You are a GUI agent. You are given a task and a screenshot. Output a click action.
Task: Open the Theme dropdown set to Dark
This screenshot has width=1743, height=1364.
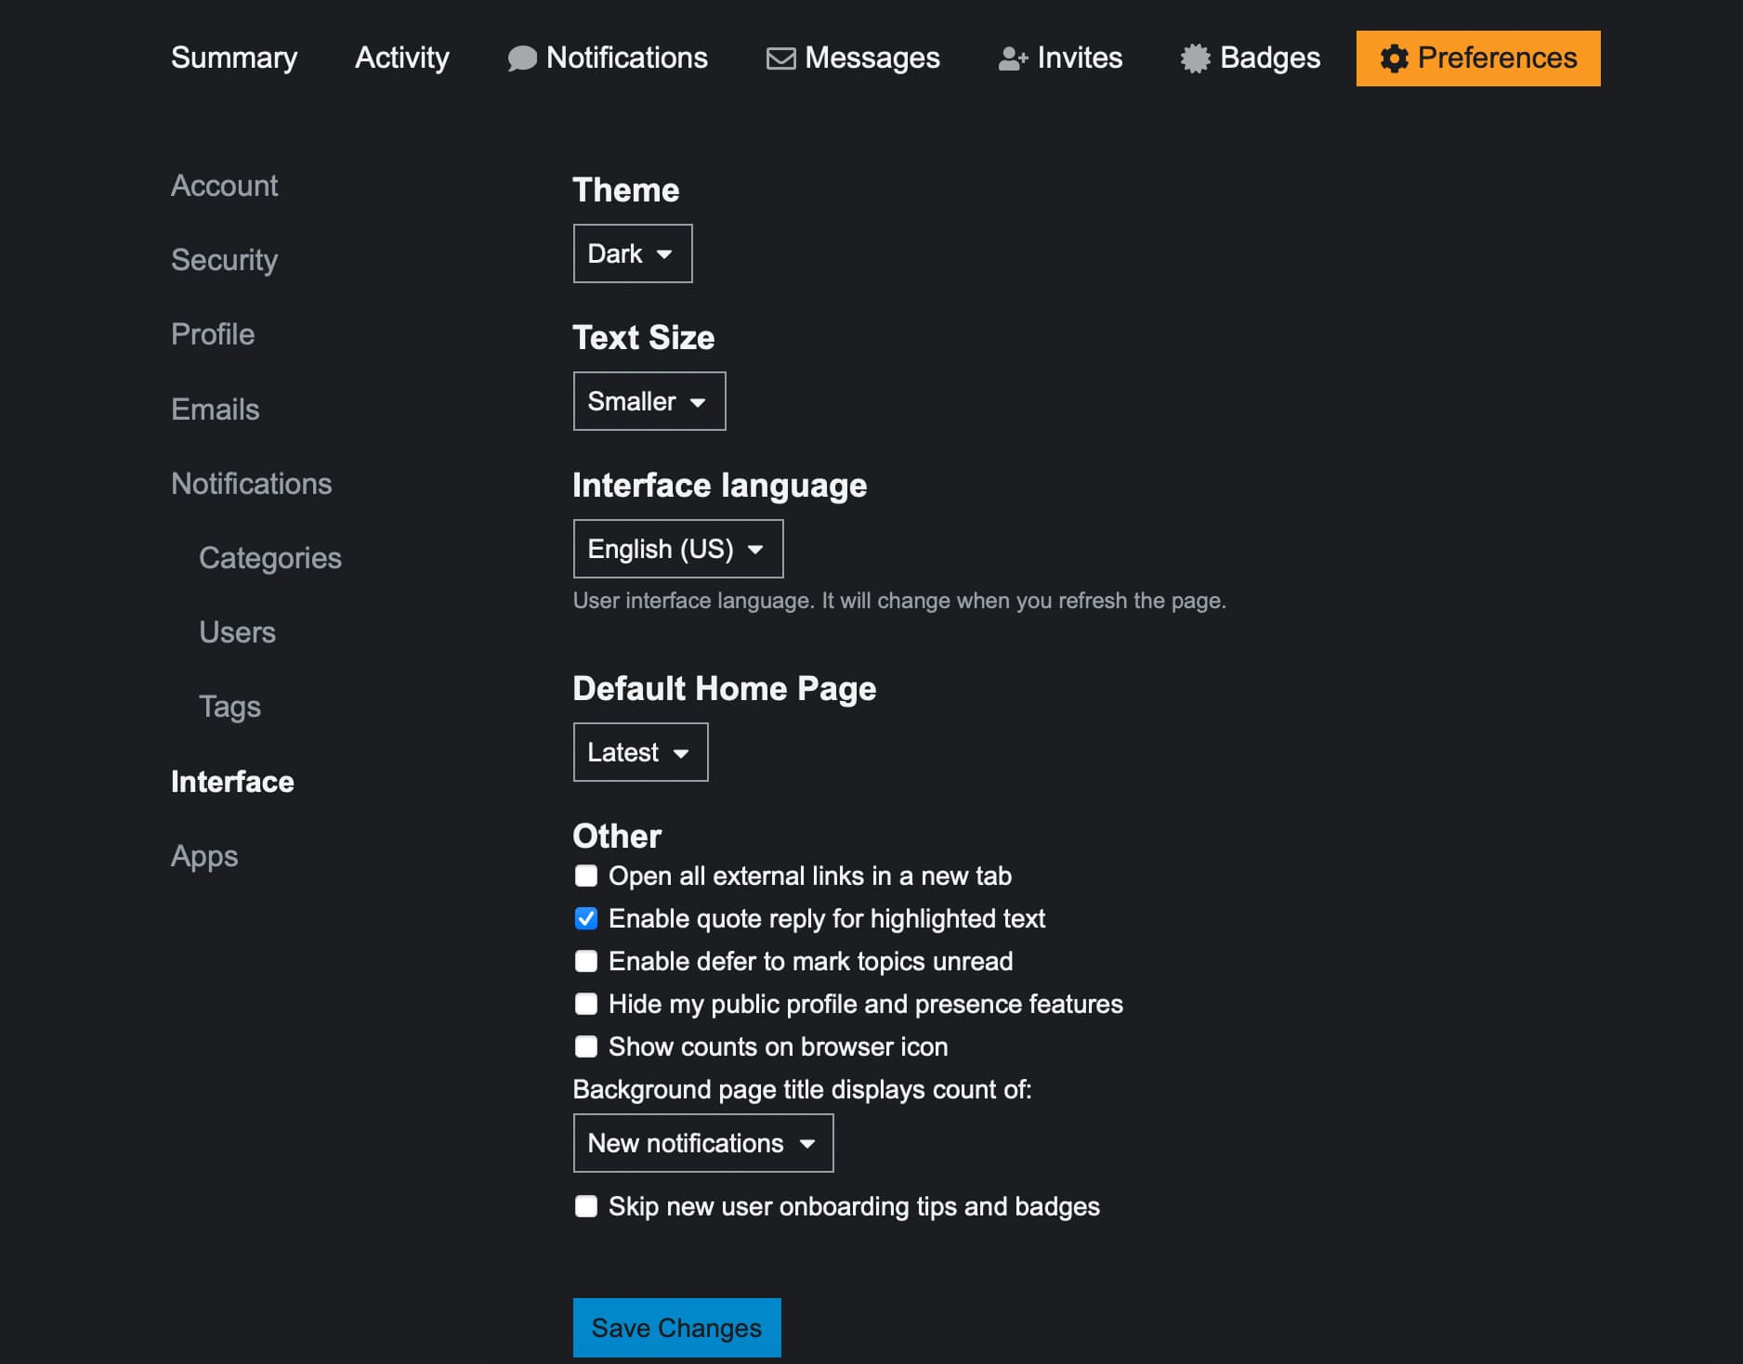click(x=632, y=253)
